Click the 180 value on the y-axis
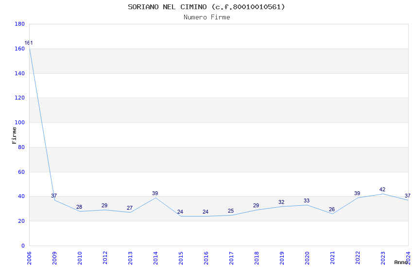Viewport: 413px width, 267px height. (x=20, y=24)
